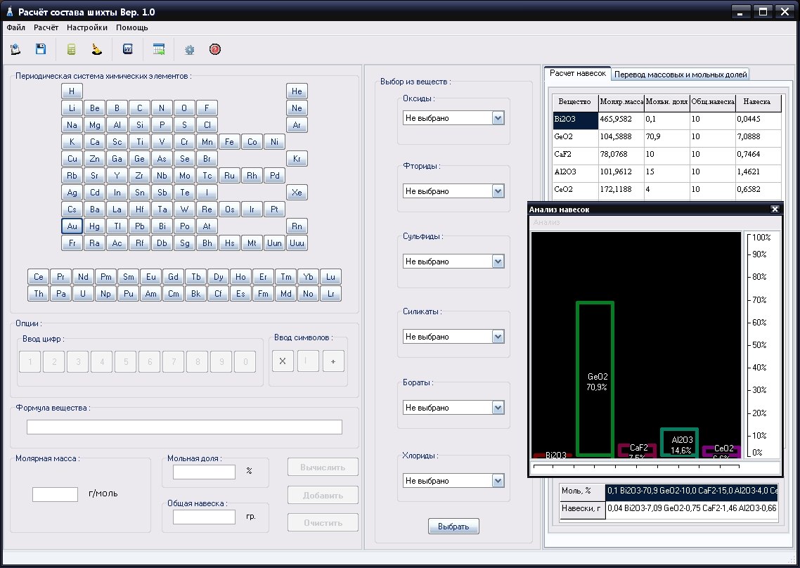Viewport: 800px width, 568px height.
Task: Click the green calculator toolbar icon
Action: click(x=71, y=49)
